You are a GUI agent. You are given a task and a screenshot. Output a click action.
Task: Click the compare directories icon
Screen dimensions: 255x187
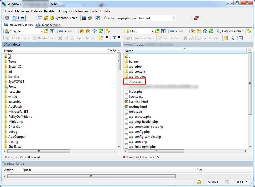(40, 18)
